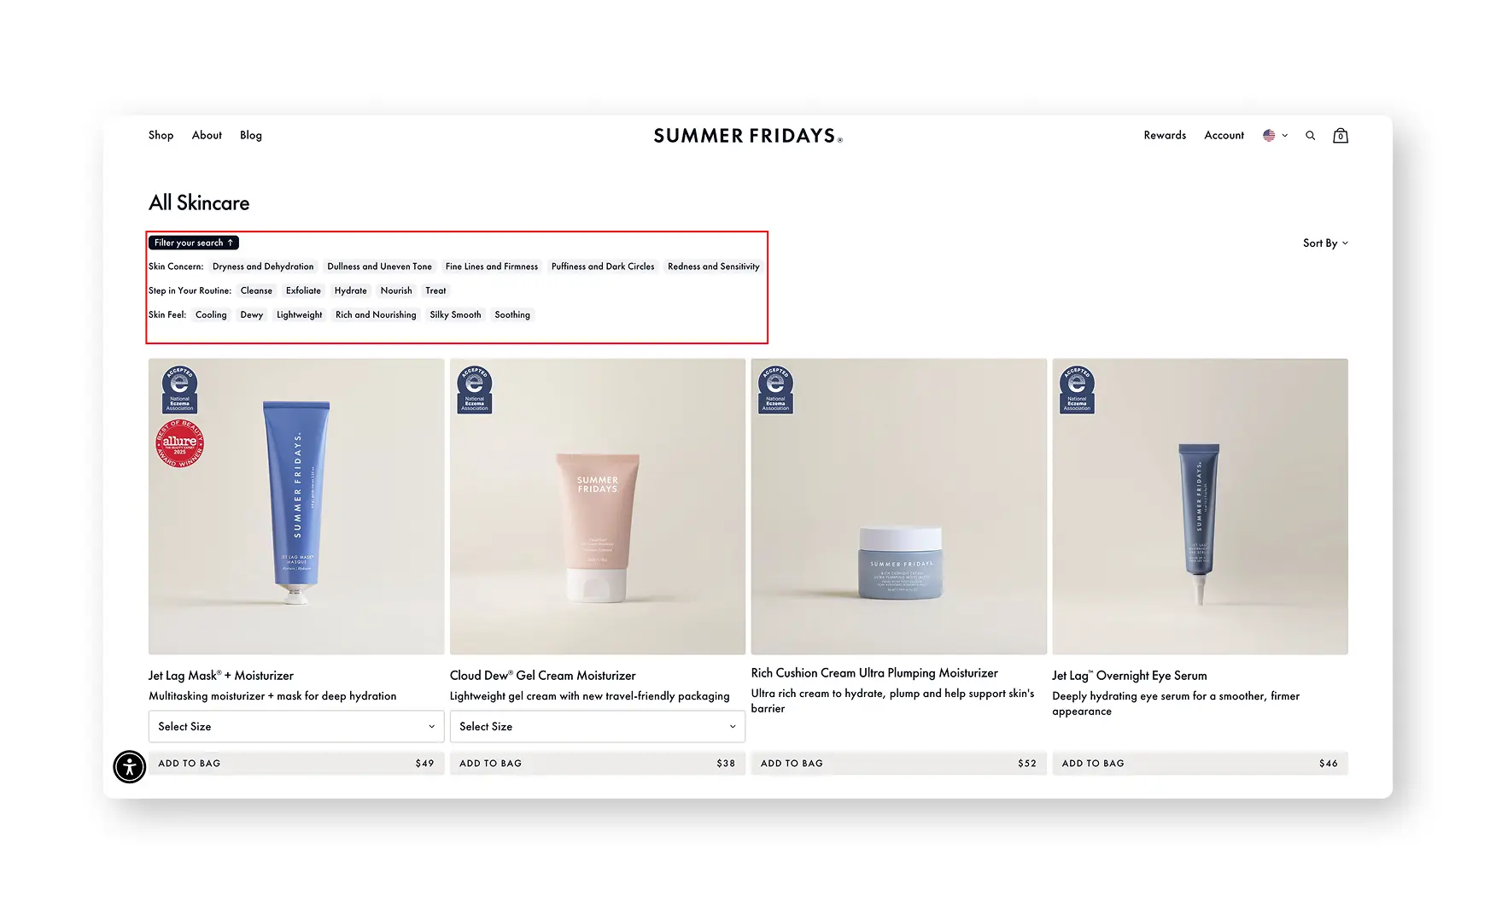Viewport: 1496px width, 914px height.
Task: Open the Shop menu
Action: pyautogui.click(x=161, y=135)
